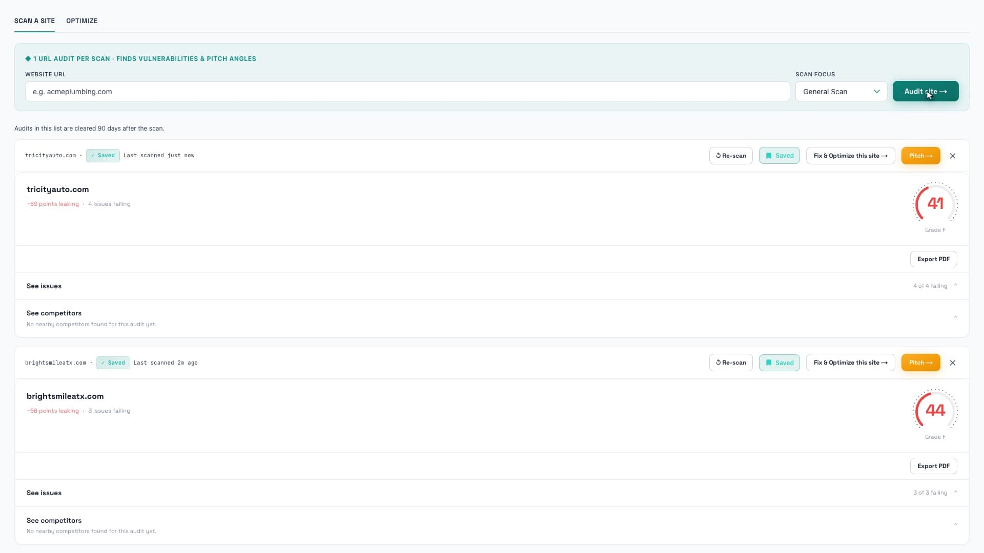Click the tricityauto.com heading title

tap(57, 189)
